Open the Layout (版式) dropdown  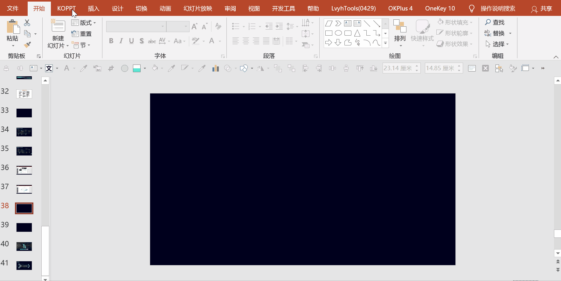point(84,23)
